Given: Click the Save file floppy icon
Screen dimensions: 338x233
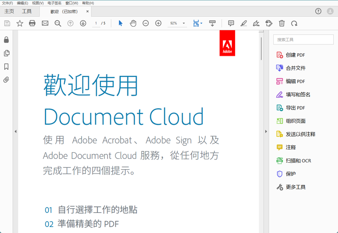Looking at the screenshot, I should pos(7,23).
